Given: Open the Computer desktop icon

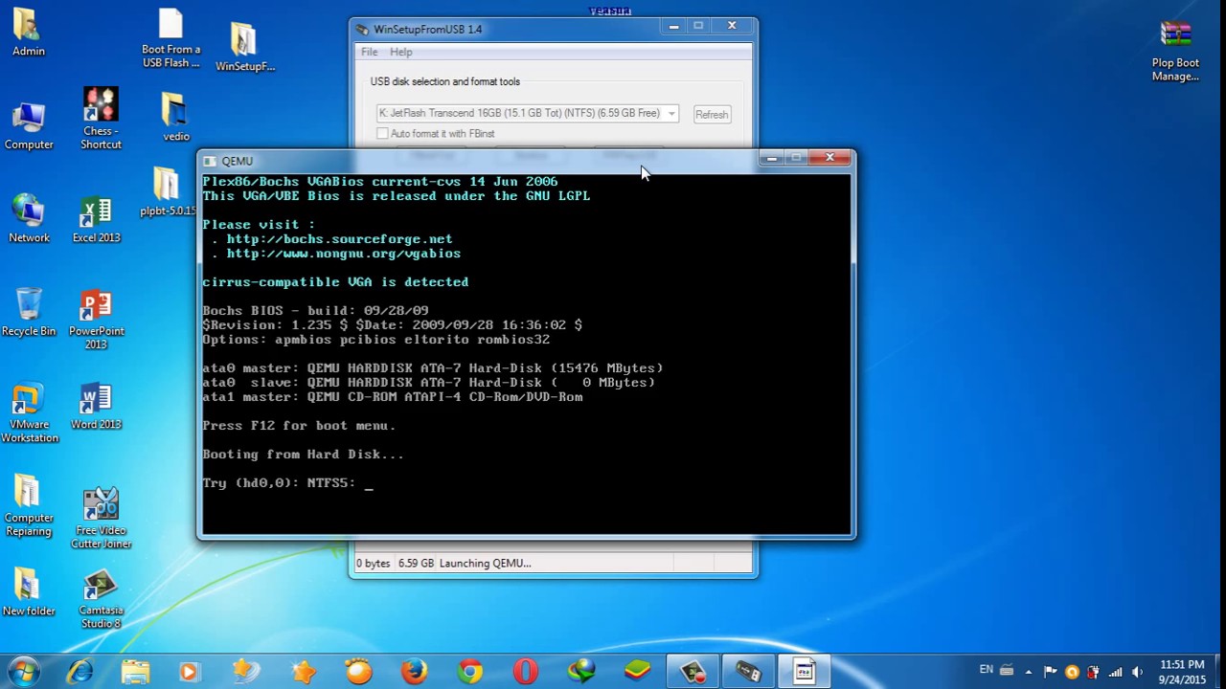Looking at the screenshot, I should 29,125.
